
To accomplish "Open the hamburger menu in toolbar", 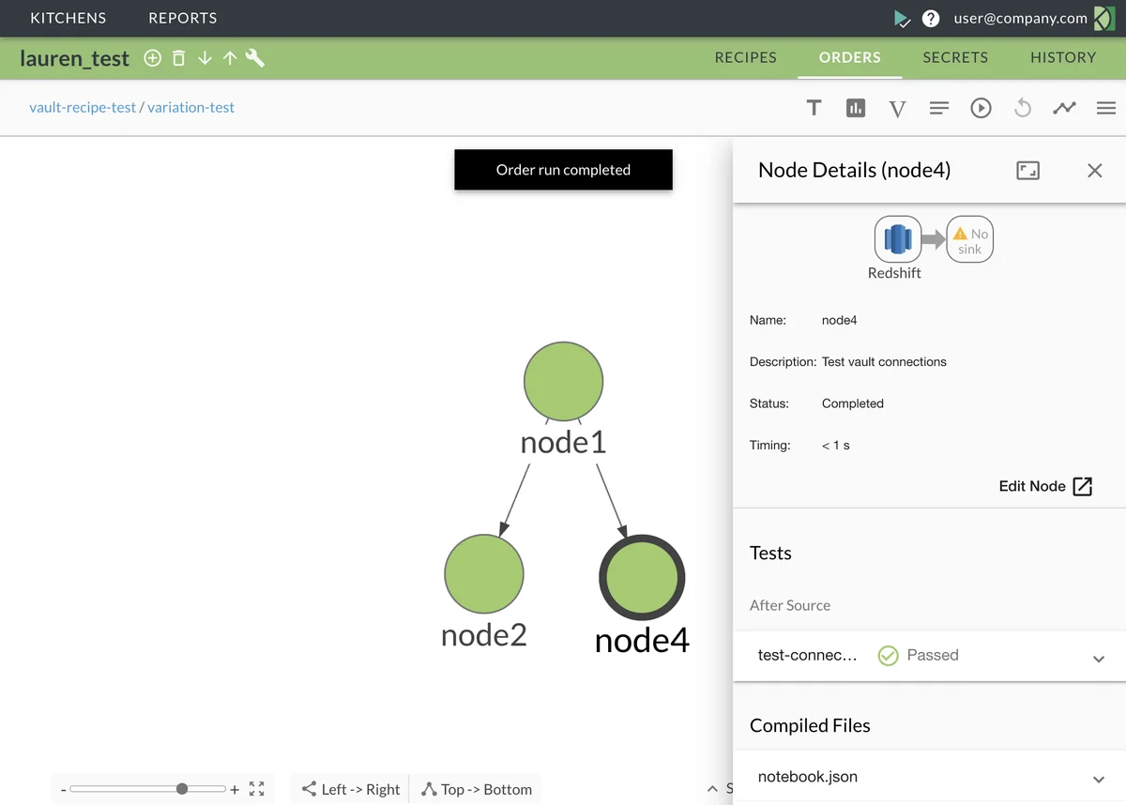I will 1106,108.
